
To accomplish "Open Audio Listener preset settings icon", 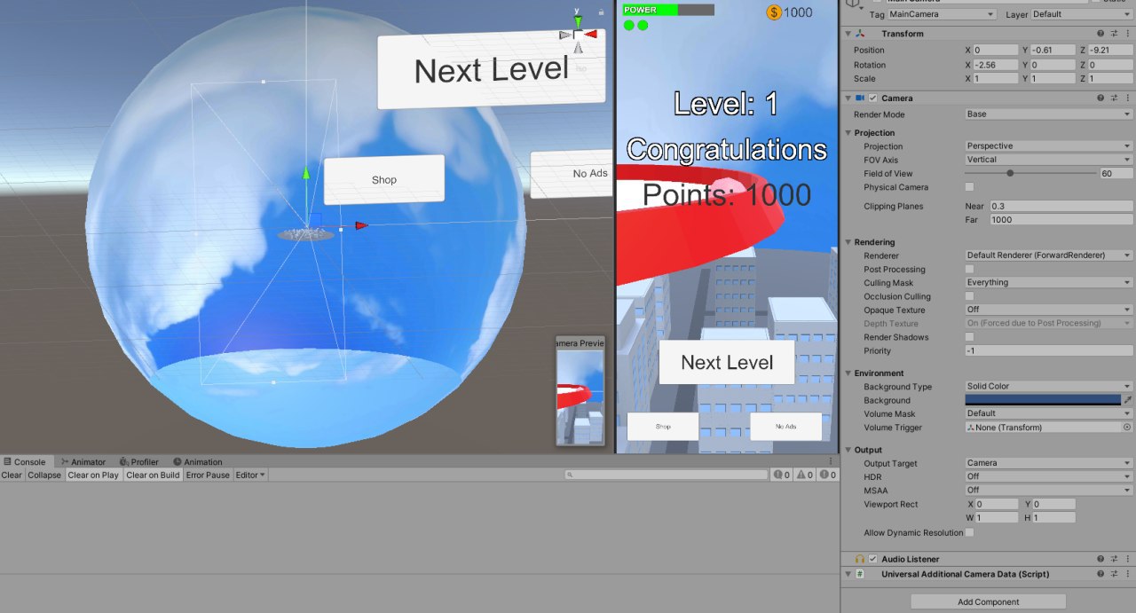I will (x=1115, y=559).
